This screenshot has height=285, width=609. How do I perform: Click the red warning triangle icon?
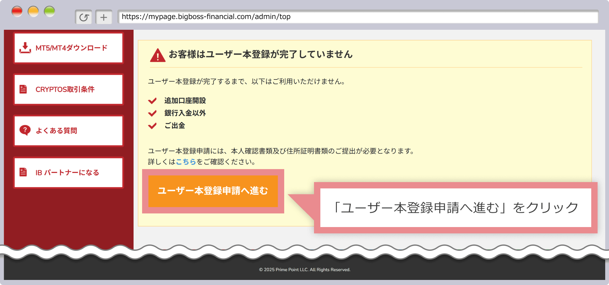pos(158,55)
